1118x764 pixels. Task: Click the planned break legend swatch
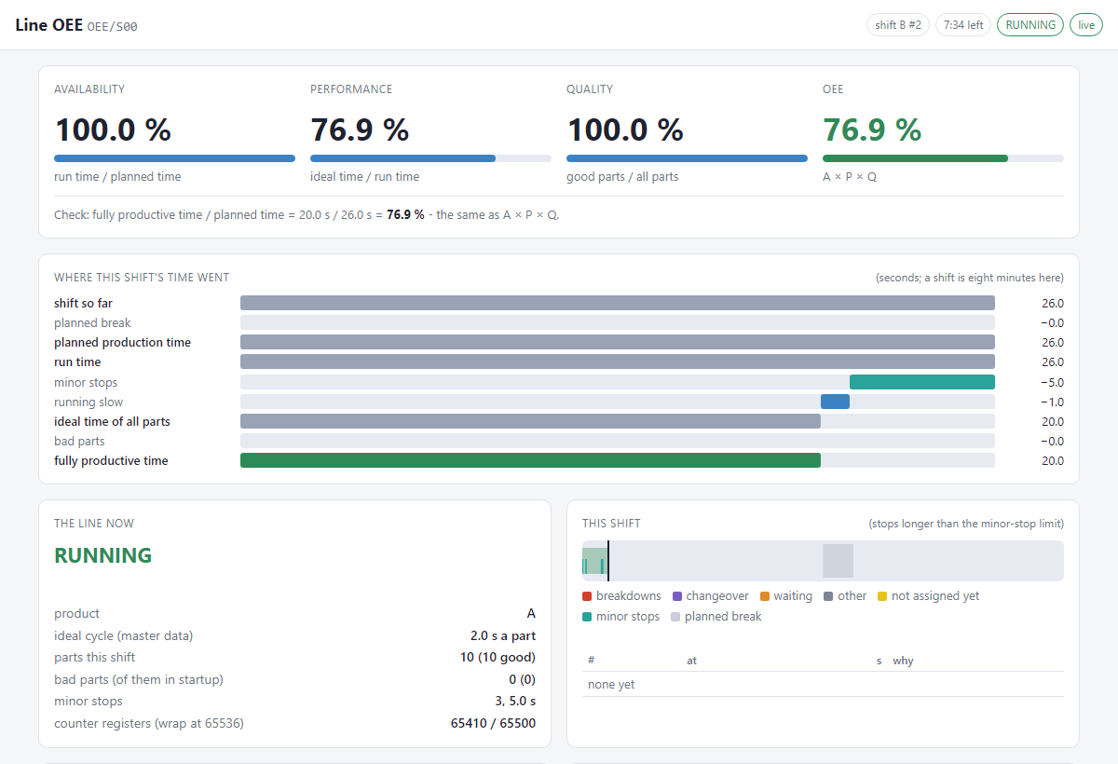click(675, 617)
